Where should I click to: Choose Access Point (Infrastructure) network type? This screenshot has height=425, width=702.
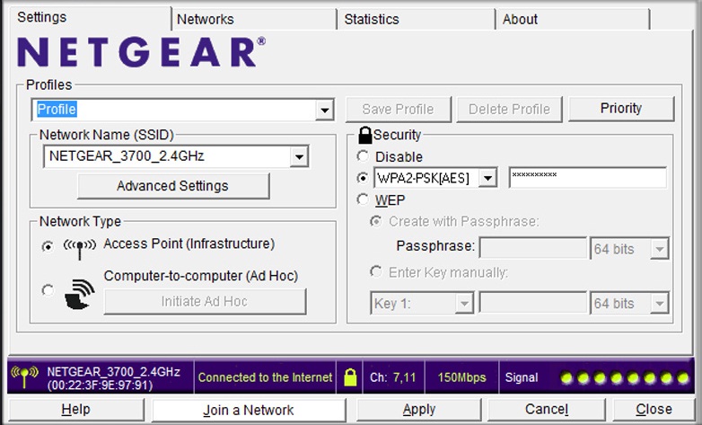pyautogui.click(x=48, y=246)
